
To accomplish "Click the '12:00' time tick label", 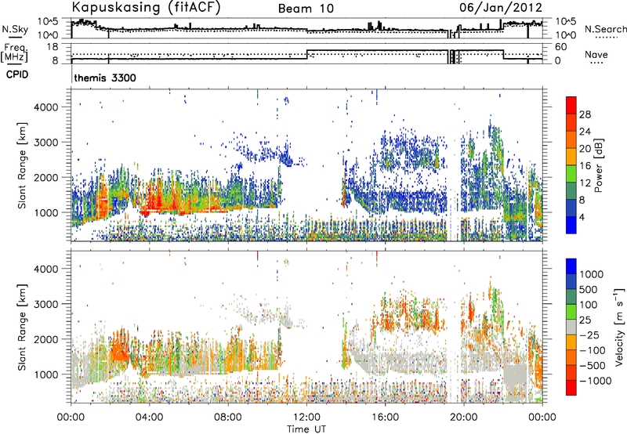I will tap(306, 418).
